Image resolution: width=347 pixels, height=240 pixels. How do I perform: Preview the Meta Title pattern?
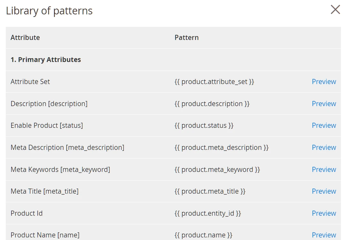point(324,191)
